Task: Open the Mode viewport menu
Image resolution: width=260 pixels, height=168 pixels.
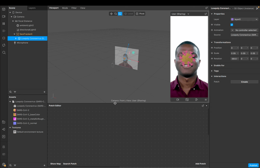Action: click(x=65, y=8)
